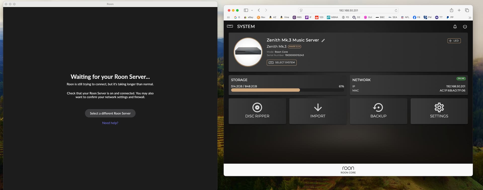Click the 61% storage percentage
The image size is (483, 190).
(341, 86)
